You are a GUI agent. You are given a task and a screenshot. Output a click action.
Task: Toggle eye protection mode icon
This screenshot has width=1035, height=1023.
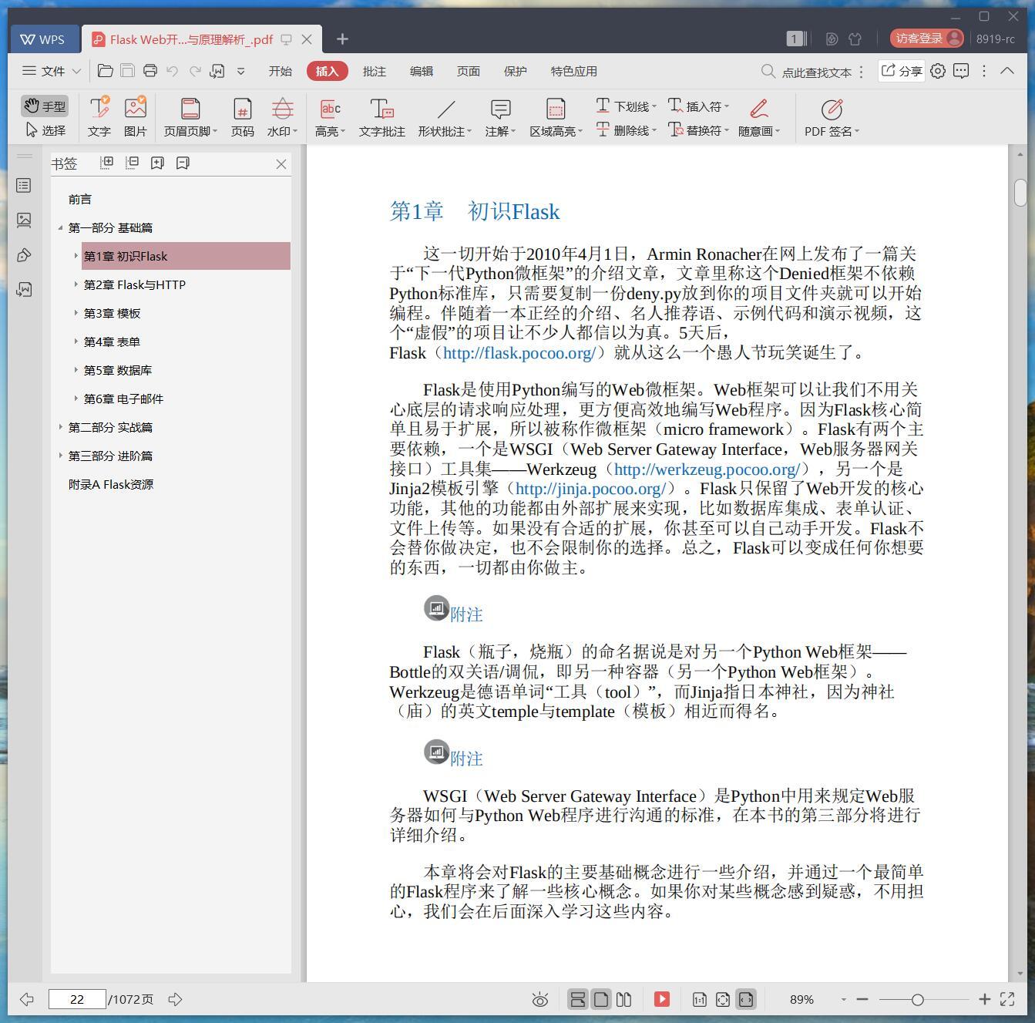pyautogui.click(x=540, y=1000)
